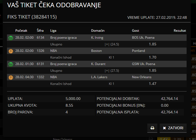Click the Boston home team cell
This screenshot has width=196, height=140.
pos(97,51)
